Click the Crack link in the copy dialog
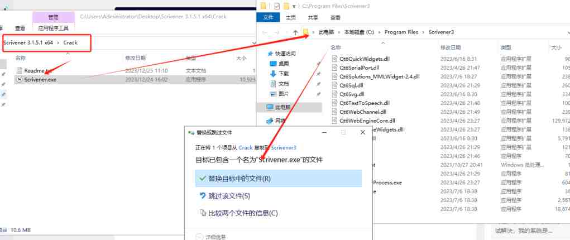Image resolution: width=570 pixels, height=240 pixels. coord(246,148)
